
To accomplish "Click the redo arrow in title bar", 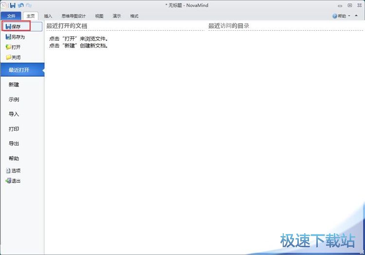I will click(29, 5).
